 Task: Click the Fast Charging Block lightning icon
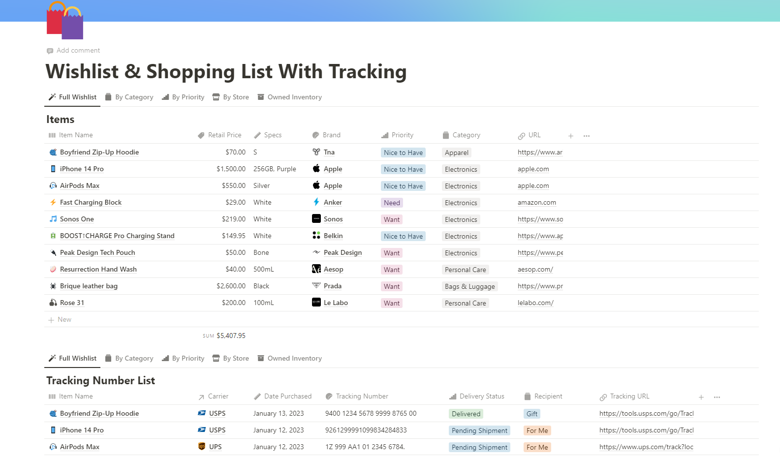coord(53,202)
